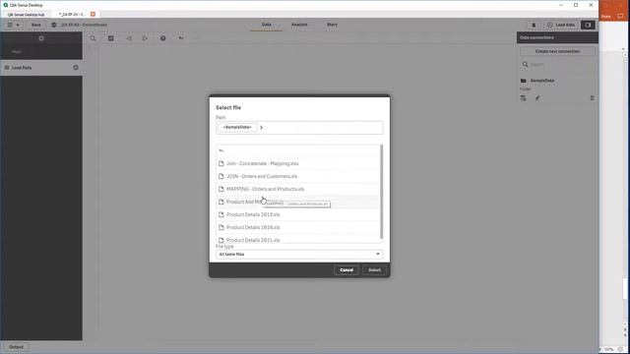This screenshot has width=630, height=354.
Task: Open app overview globe icon
Action: point(54,25)
